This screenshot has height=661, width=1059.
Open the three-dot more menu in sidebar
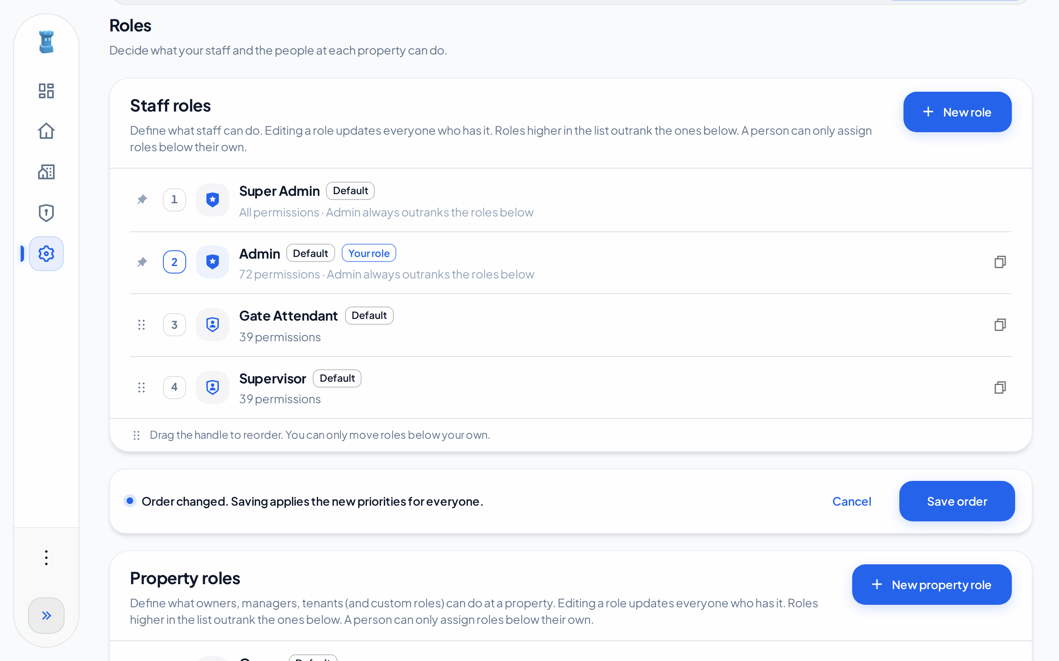click(46, 557)
